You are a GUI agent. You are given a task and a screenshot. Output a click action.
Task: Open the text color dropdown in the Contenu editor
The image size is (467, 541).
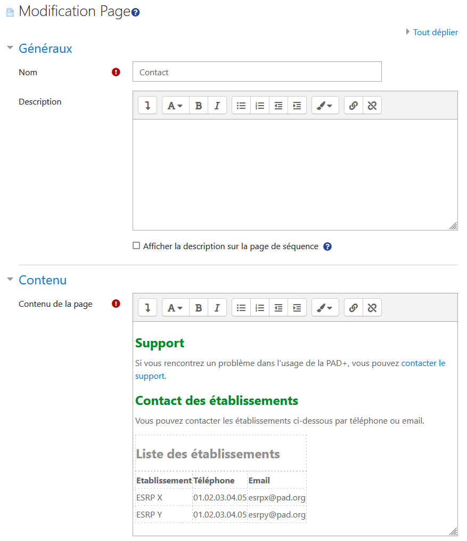click(x=325, y=307)
